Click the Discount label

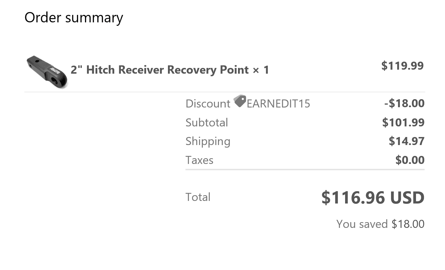click(x=208, y=104)
